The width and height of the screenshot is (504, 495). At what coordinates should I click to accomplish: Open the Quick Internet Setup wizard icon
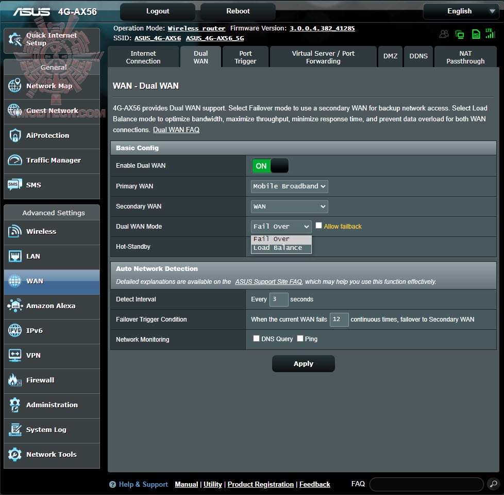point(15,39)
